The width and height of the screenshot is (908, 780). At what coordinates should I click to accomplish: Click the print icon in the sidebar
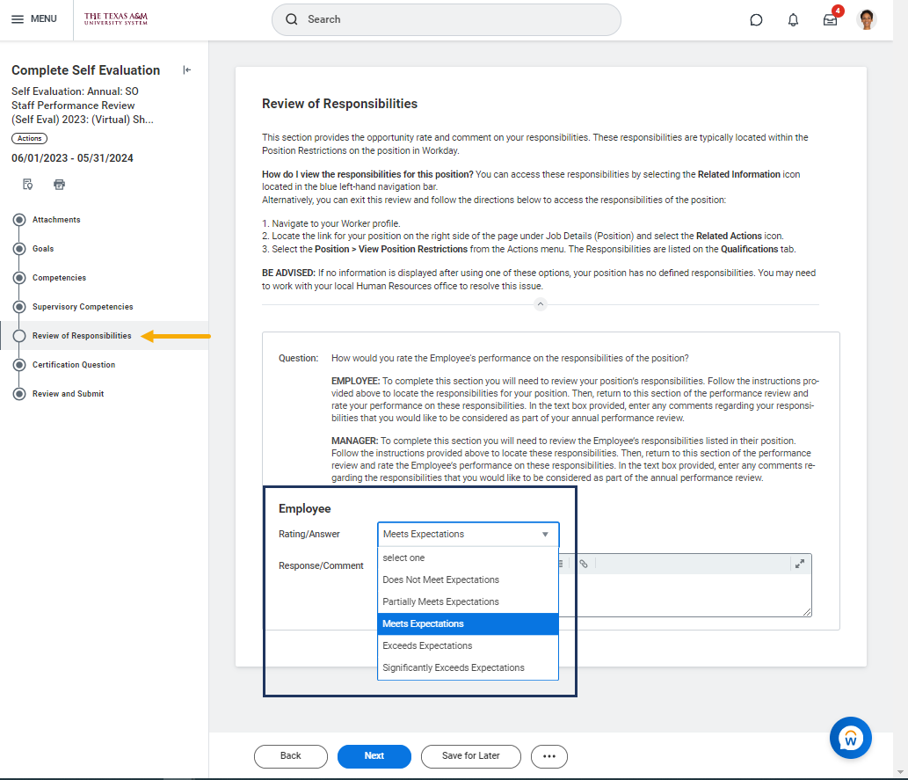click(x=59, y=185)
